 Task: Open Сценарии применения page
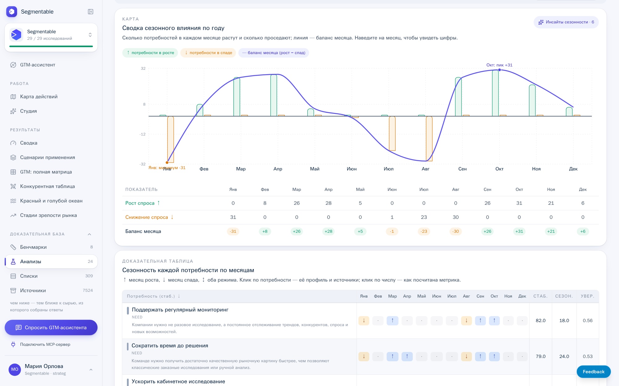coord(51,157)
